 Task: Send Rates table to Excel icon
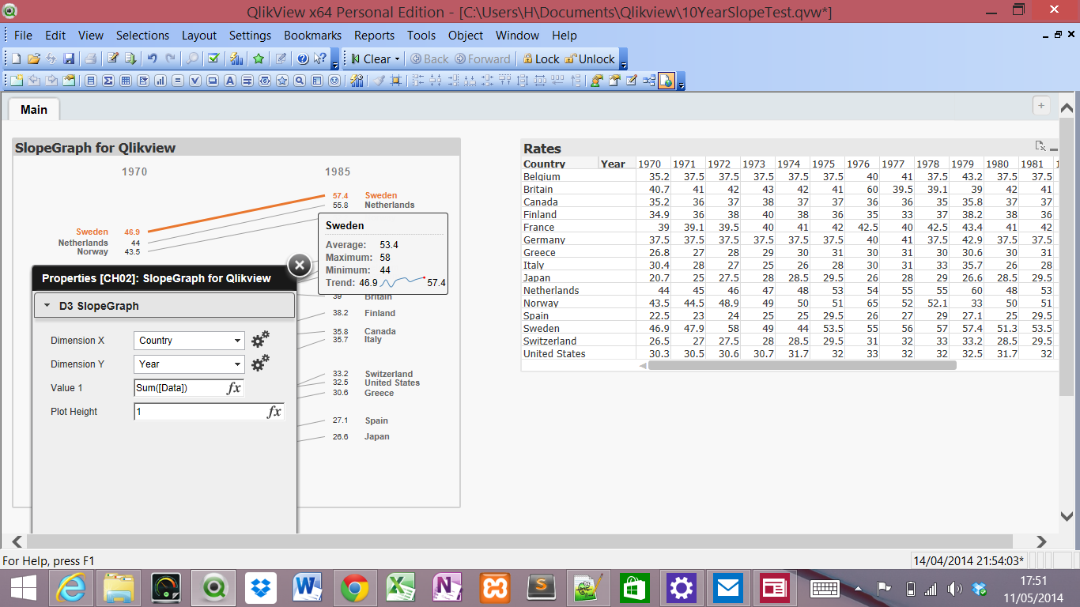[1040, 146]
